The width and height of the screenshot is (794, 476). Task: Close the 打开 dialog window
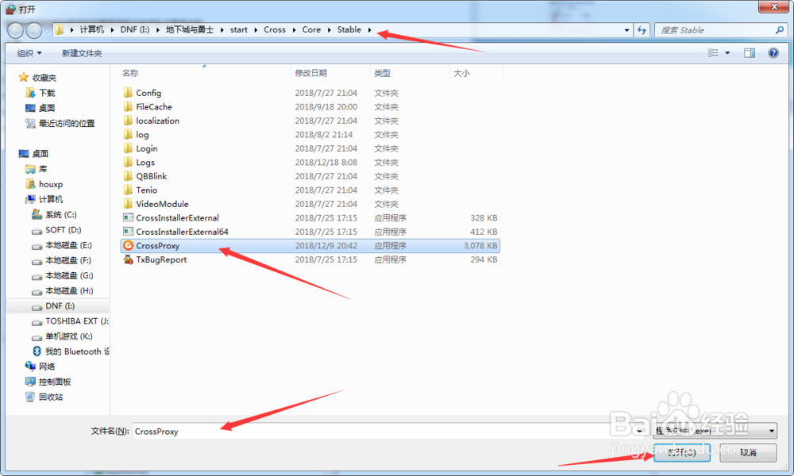coord(773,6)
